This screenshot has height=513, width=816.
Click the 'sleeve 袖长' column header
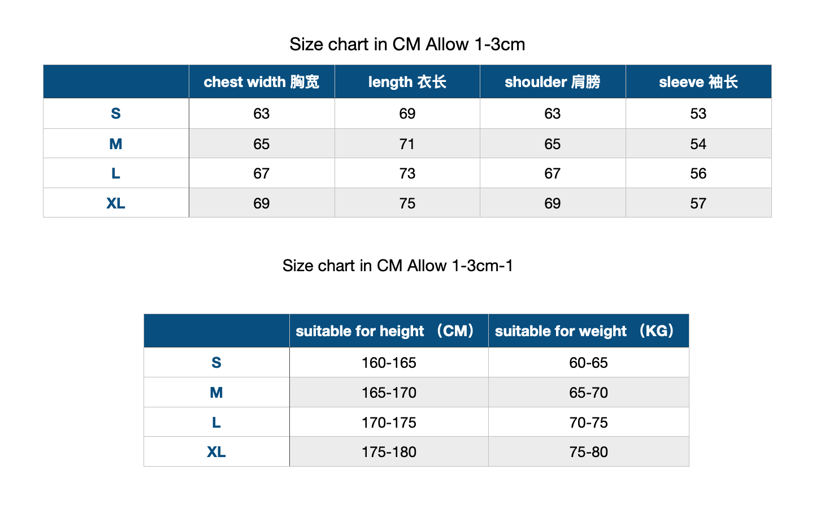(698, 82)
